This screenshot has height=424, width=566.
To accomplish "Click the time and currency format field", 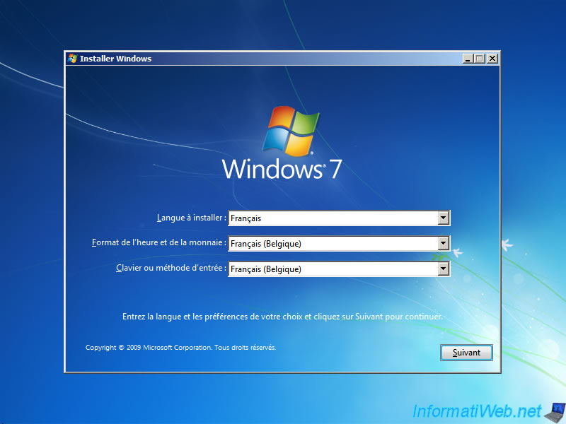I will [339, 243].
